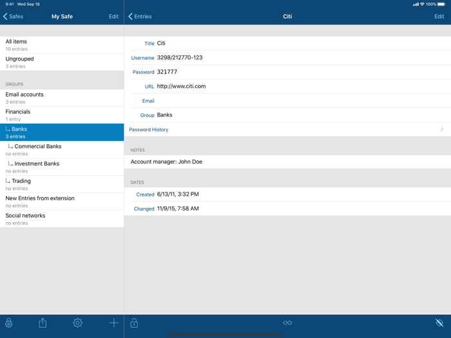Image resolution: width=451 pixels, height=338 pixels.
Task: Open Email accounts group
Action: click(x=62, y=98)
